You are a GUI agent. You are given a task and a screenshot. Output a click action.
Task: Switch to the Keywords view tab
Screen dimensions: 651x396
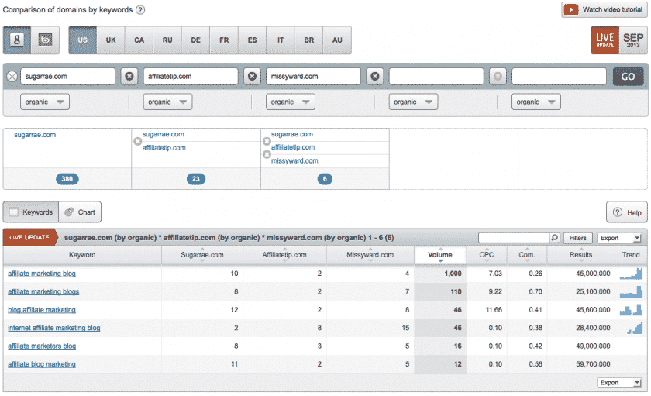click(x=31, y=212)
